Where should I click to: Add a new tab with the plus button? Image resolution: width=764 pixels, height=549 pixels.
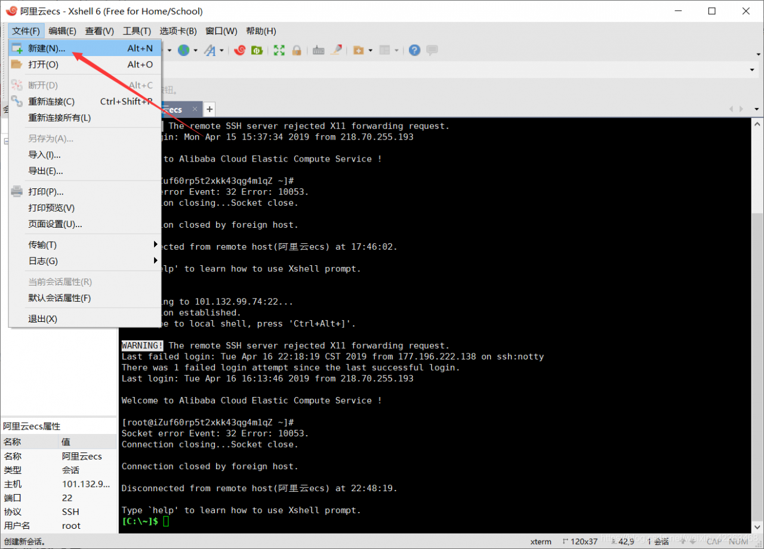point(210,109)
